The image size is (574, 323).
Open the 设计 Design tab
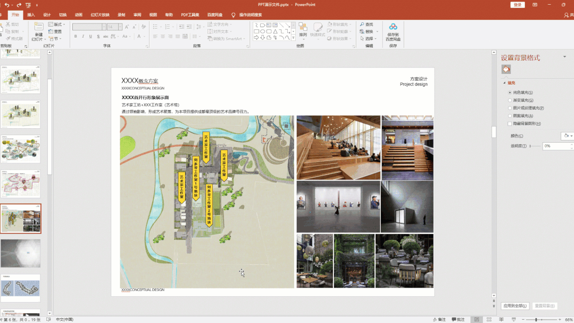point(47,15)
